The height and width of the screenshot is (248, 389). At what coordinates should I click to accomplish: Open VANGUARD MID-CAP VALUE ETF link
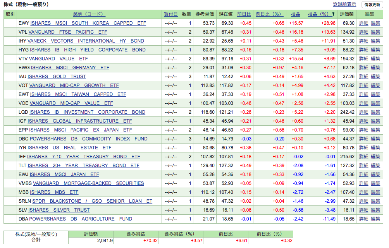tap(71, 103)
